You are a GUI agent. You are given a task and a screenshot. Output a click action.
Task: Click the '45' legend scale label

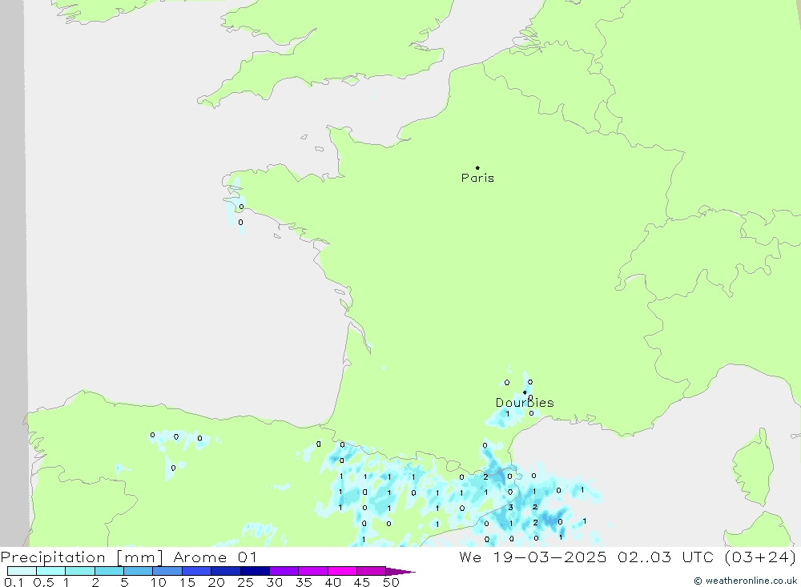point(362,582)
